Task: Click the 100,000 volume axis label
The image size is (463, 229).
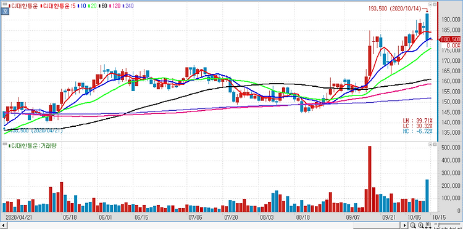Action: click(x=451, y=198)
